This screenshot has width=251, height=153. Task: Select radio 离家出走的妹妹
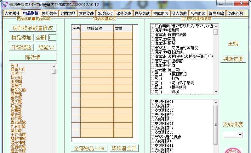coord(152,137)
